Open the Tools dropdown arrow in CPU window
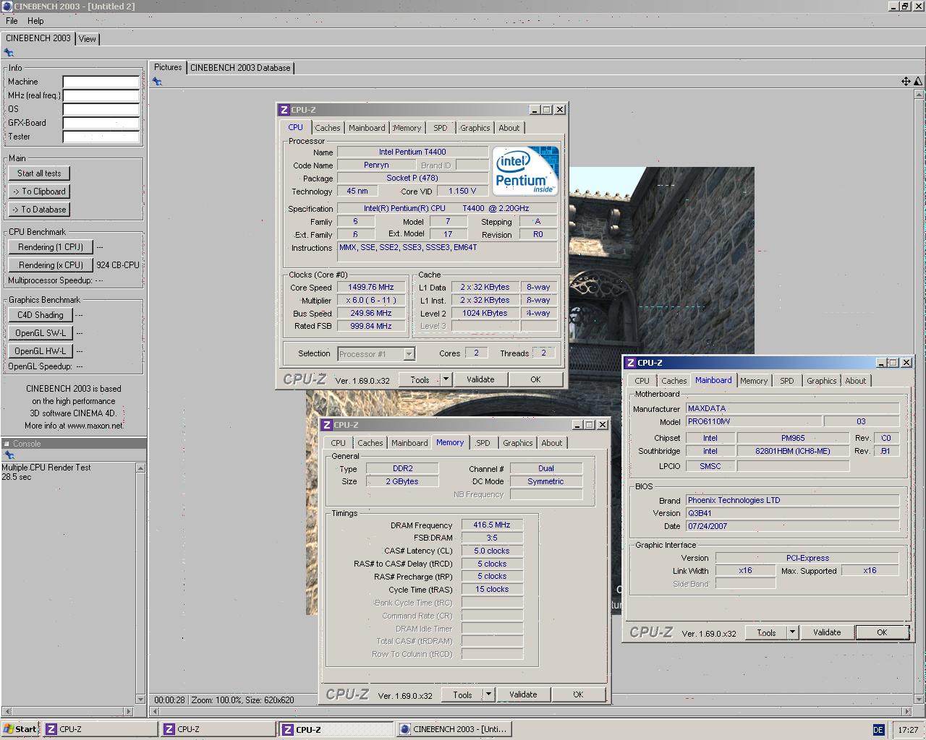 (446, 379)
